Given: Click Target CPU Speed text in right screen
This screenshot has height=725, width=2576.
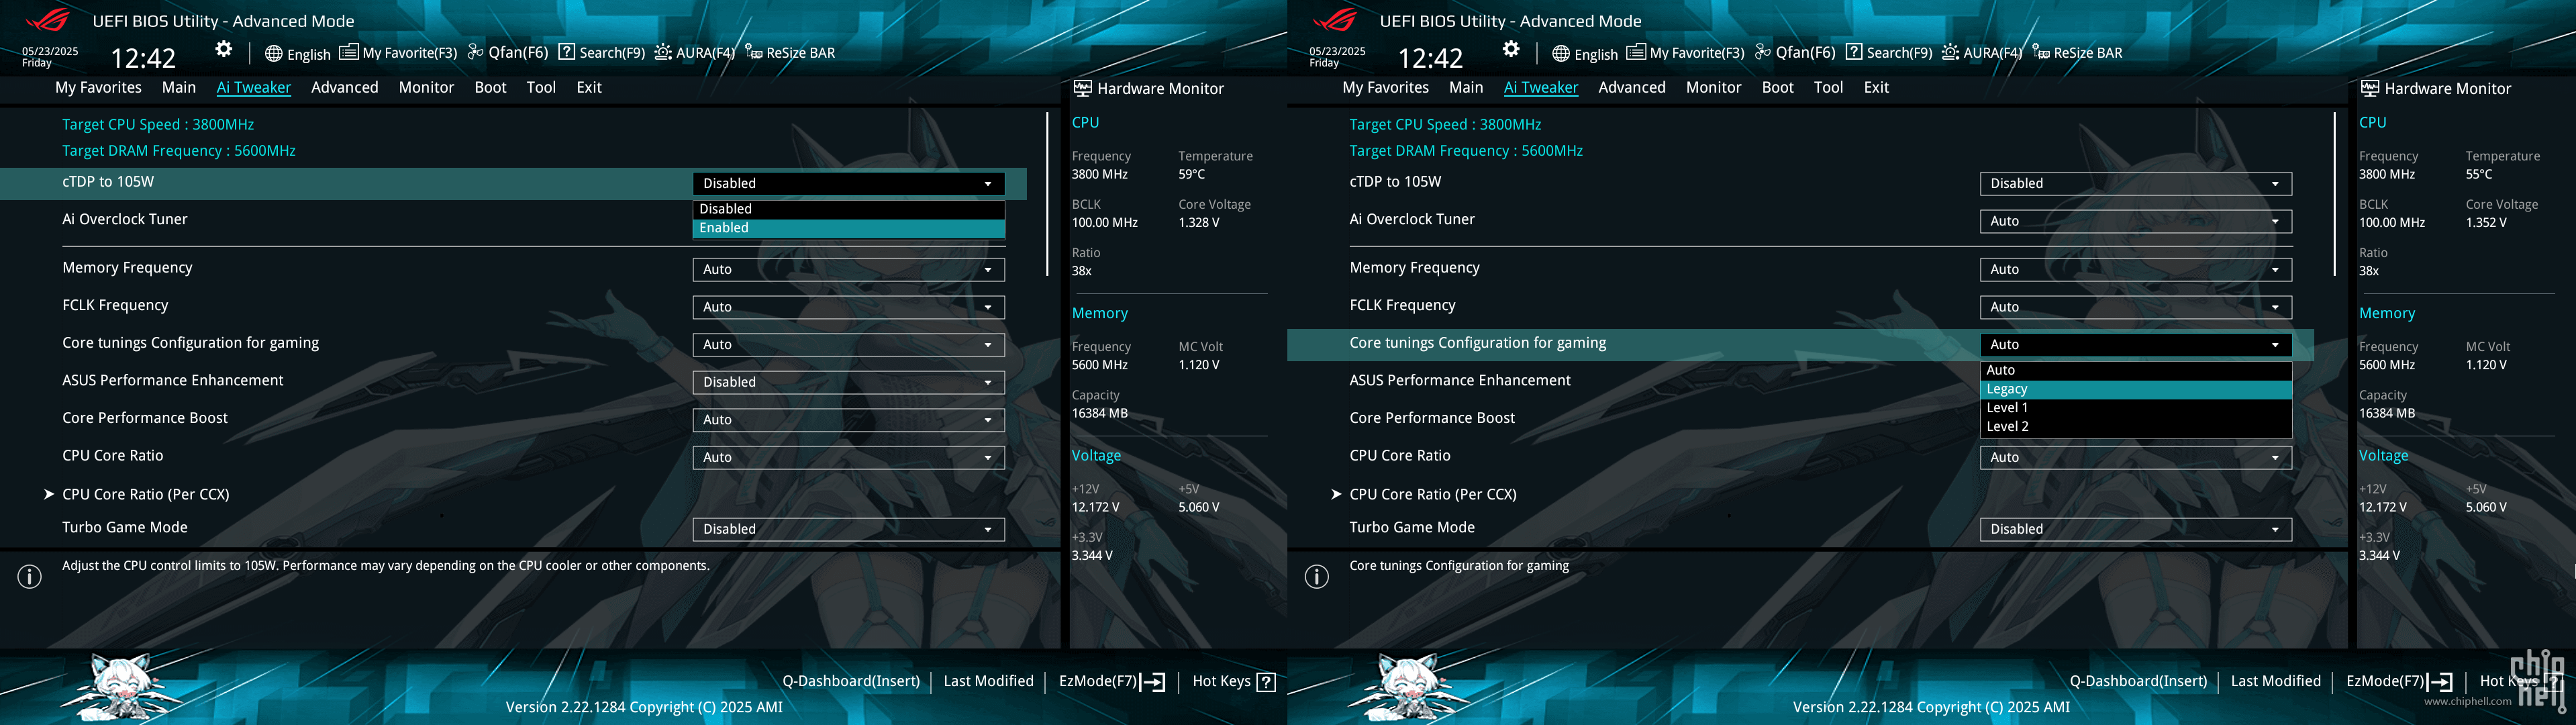Looking at the screenshot, I should click(x=1445, y=125).
